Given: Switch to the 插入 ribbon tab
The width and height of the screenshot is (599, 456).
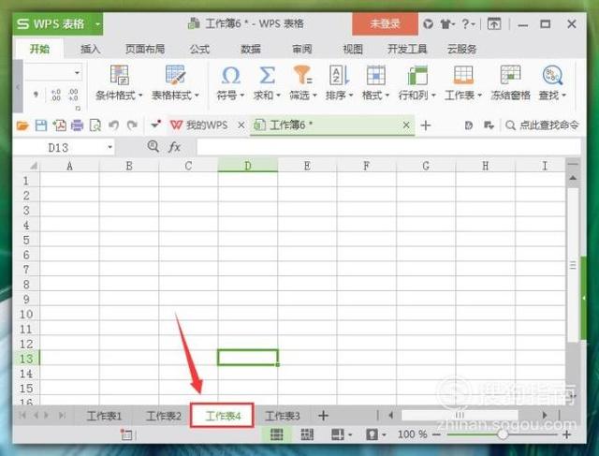Looking at the screenshot, I should pyautogui.click(x=90, y=49).
